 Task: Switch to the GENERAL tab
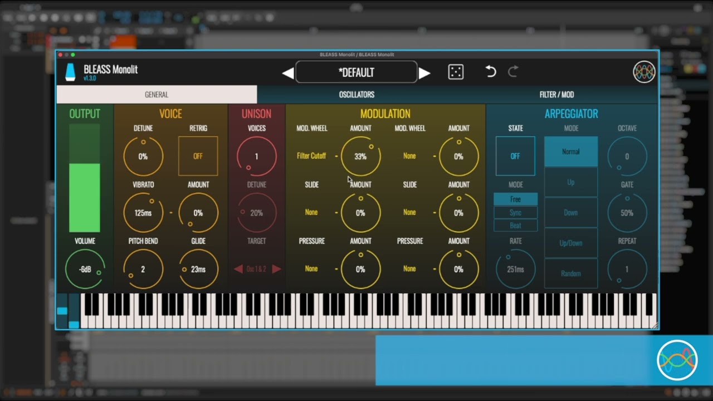pos(157,95)
